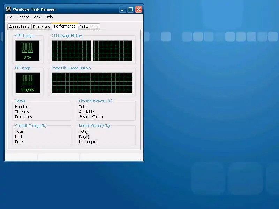Select the Performance tab
Image resolution: width=279 pixels, height=209 pixels.
click(65, 26)
